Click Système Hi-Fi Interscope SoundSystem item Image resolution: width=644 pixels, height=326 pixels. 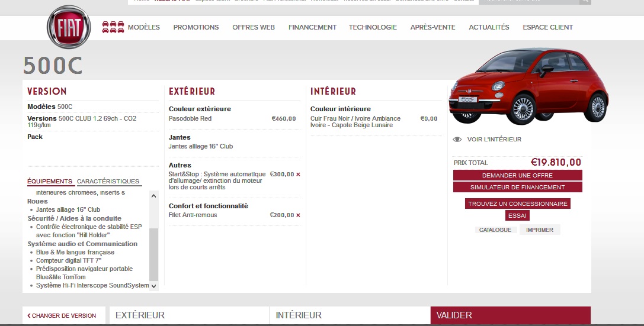(92, 285)
